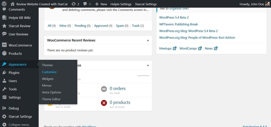
Task: Open WordPress 5.4 Beta 2 news link
Action: pyautogui.click(x=174, y=17)
